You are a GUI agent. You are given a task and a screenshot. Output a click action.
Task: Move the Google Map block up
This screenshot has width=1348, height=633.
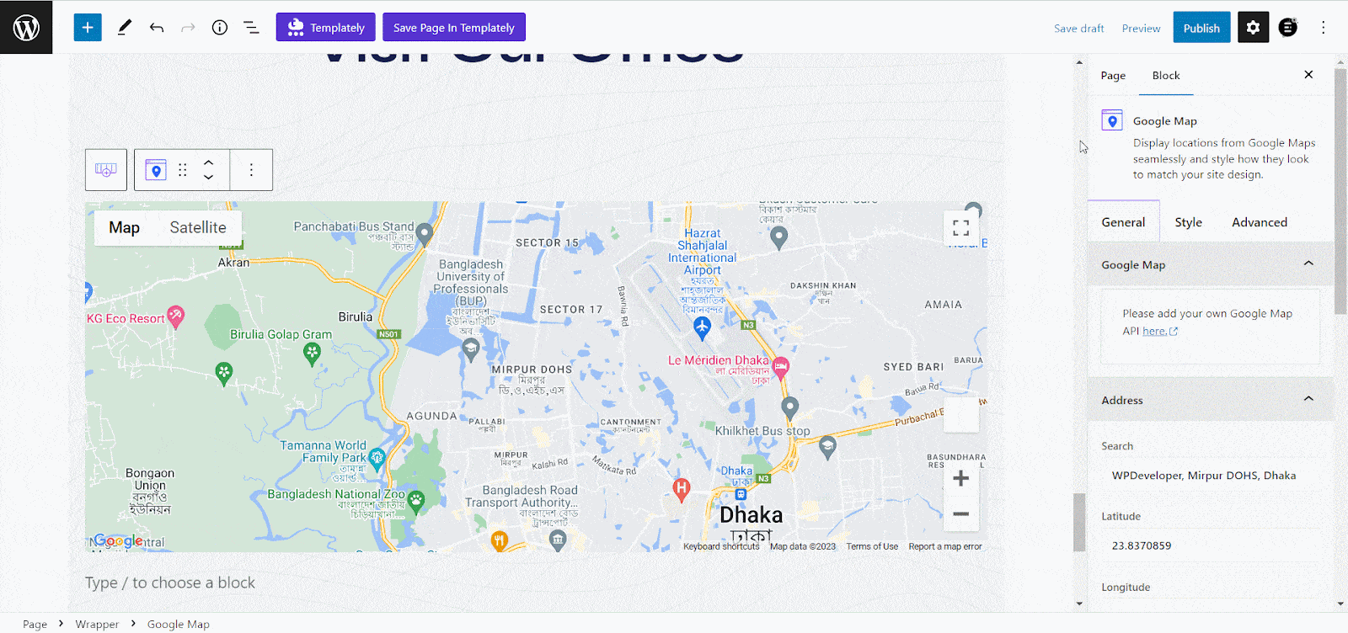tap(209, 162)
